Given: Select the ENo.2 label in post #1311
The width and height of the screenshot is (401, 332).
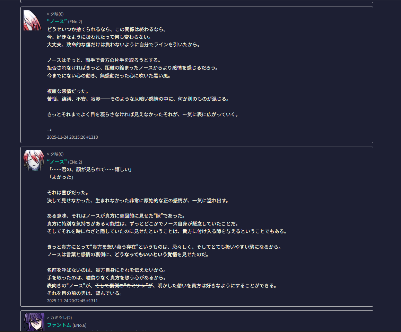Looking at the screenshot, I should click(x=75, y=162).
